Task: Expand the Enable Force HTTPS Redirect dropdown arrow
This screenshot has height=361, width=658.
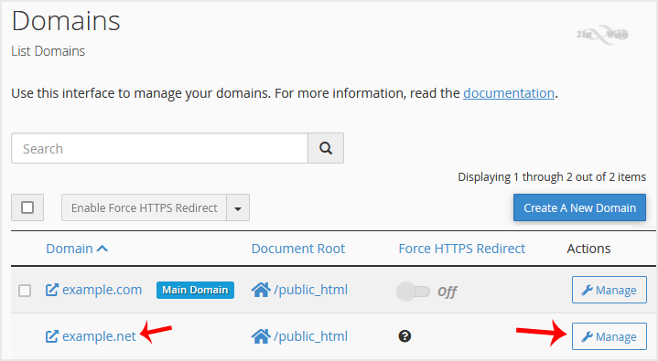Action: pos(238,207)
